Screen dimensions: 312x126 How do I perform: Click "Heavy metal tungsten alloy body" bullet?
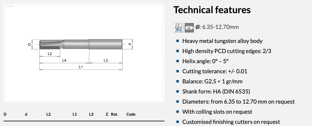pyautogui.click(x=222, y=41)
